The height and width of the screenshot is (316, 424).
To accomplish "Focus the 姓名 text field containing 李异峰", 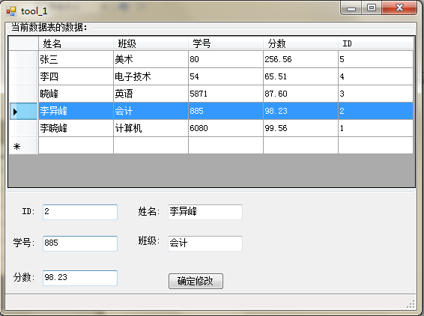I will [x=205, y=212].
